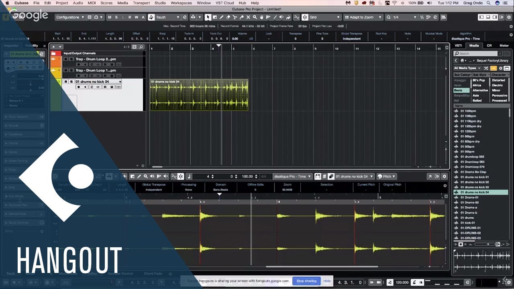
Task: Select the sample editor draw pencil tool
Action: tap(139, 176)
